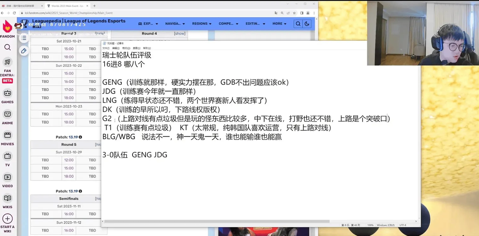
Task: Click the streamer webcam overlay
Action: pos(422,33)
